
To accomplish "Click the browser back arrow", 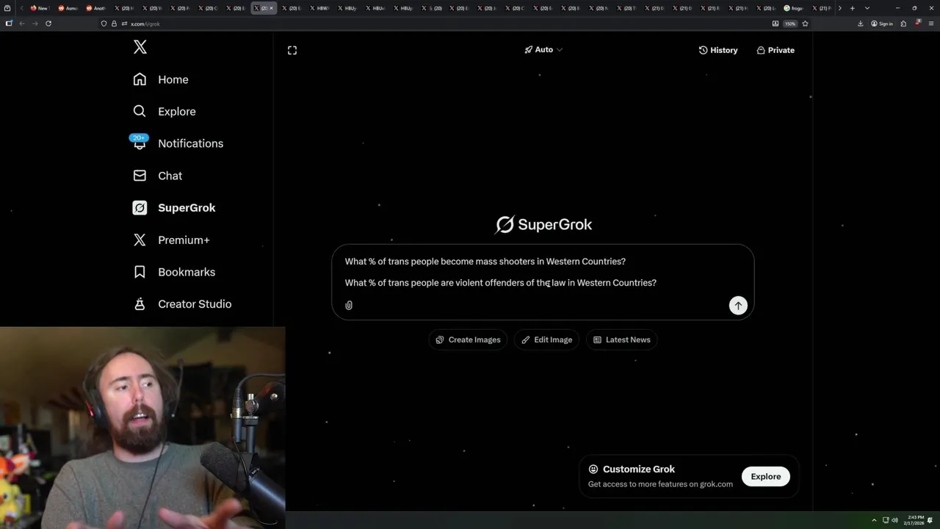I will tap(22, 24).
